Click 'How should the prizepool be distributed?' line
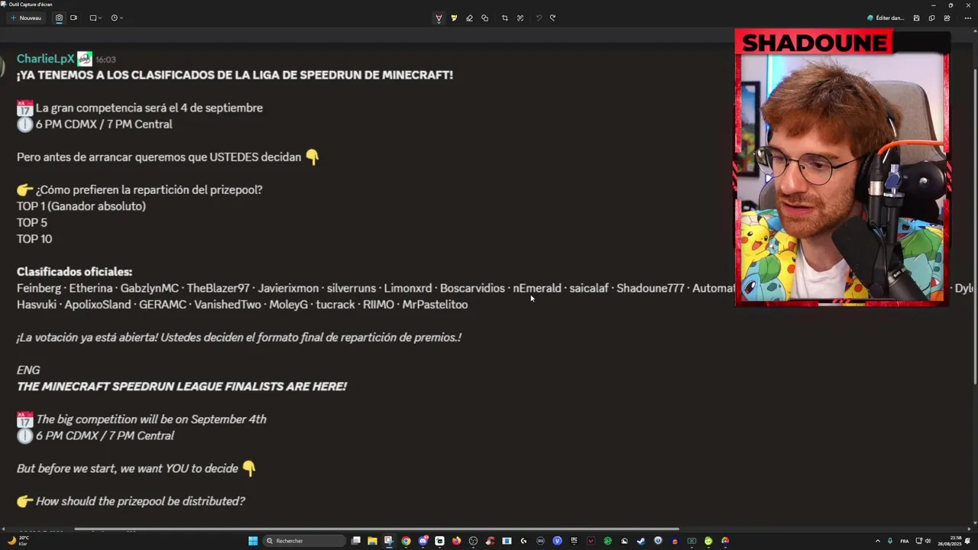The width and height of the screenshot is (978, 550). coord(141,501)
